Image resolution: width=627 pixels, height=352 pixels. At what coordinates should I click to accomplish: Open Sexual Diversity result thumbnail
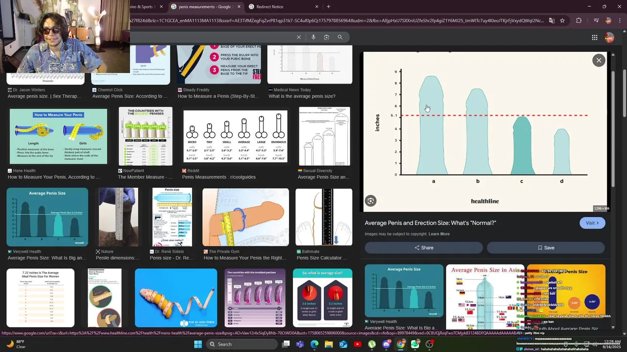pyautogui.click(x=324, y=136)
